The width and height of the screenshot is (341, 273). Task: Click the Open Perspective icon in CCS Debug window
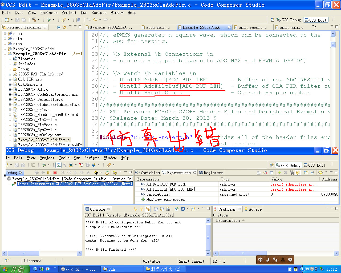tap(271, 165)
